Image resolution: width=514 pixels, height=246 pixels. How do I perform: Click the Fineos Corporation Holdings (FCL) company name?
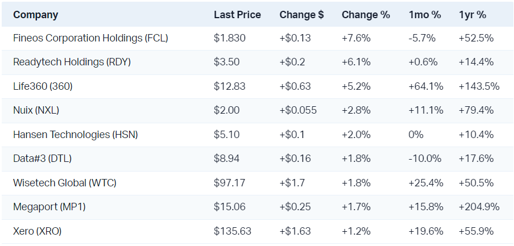(x=90, y=38)
